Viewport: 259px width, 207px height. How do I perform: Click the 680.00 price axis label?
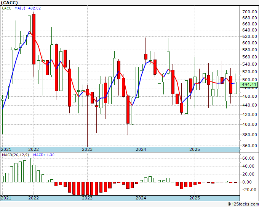(249, 18)
